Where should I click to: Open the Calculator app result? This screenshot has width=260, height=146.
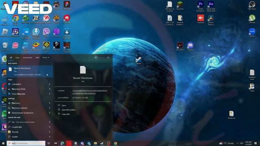[x=27, y=84]
